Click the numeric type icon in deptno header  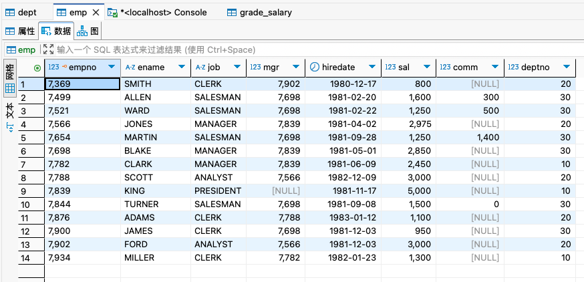pyautogui.click(x=513, y=67)
